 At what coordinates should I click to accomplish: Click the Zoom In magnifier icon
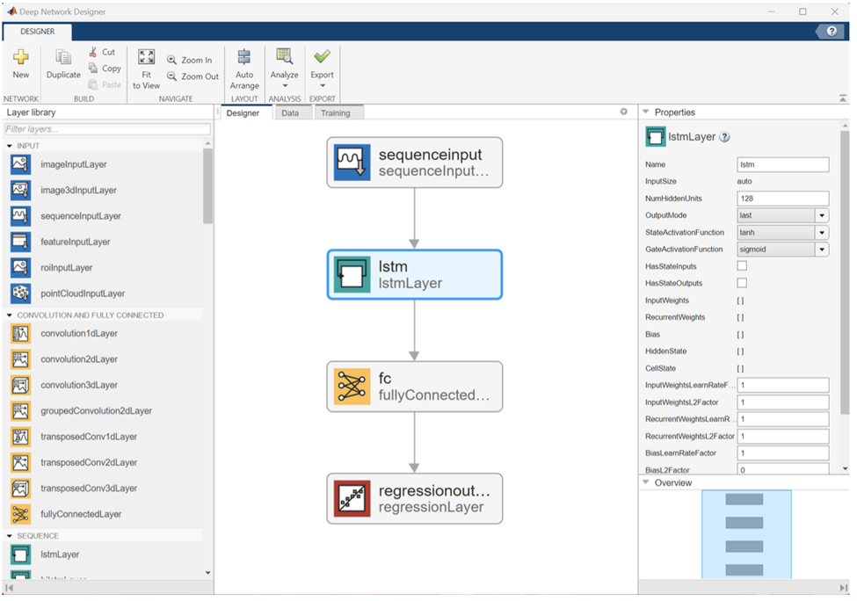pos(172,61)
